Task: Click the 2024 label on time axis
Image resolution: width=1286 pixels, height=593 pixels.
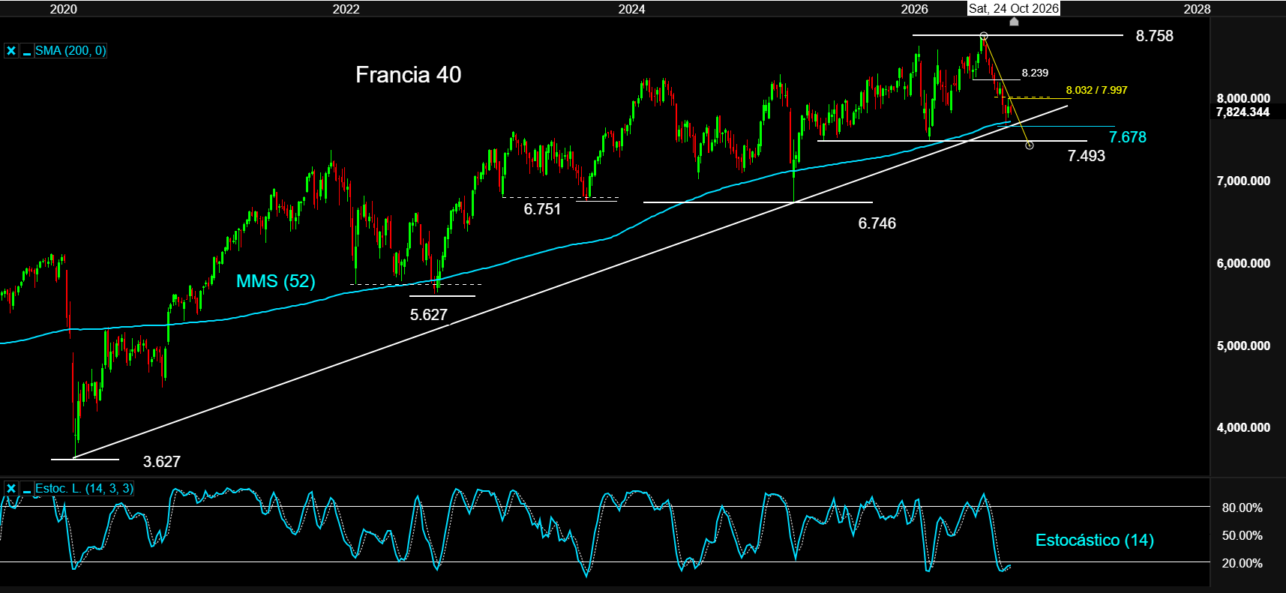Action: pos(631,9)
